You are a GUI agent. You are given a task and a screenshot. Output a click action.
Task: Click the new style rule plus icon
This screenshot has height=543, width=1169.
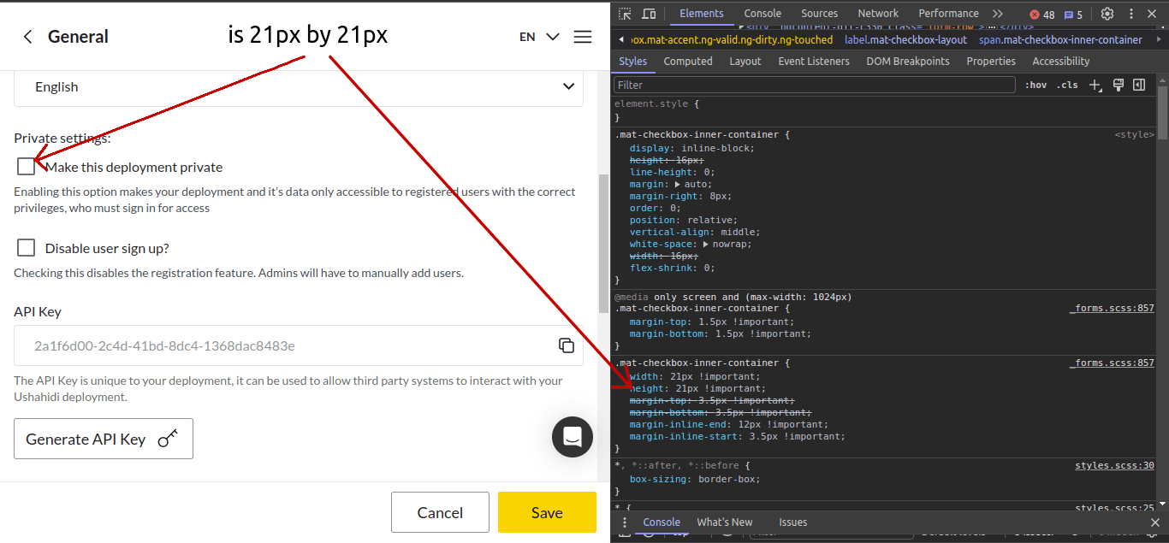(1095, 85)
